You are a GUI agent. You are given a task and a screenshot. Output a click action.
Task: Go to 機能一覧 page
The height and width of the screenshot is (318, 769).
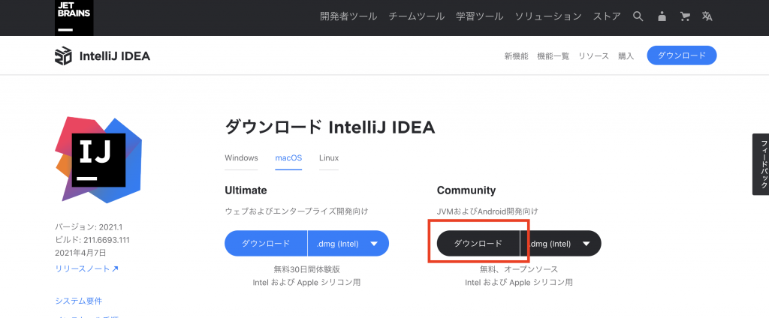[x=553, y=55]
